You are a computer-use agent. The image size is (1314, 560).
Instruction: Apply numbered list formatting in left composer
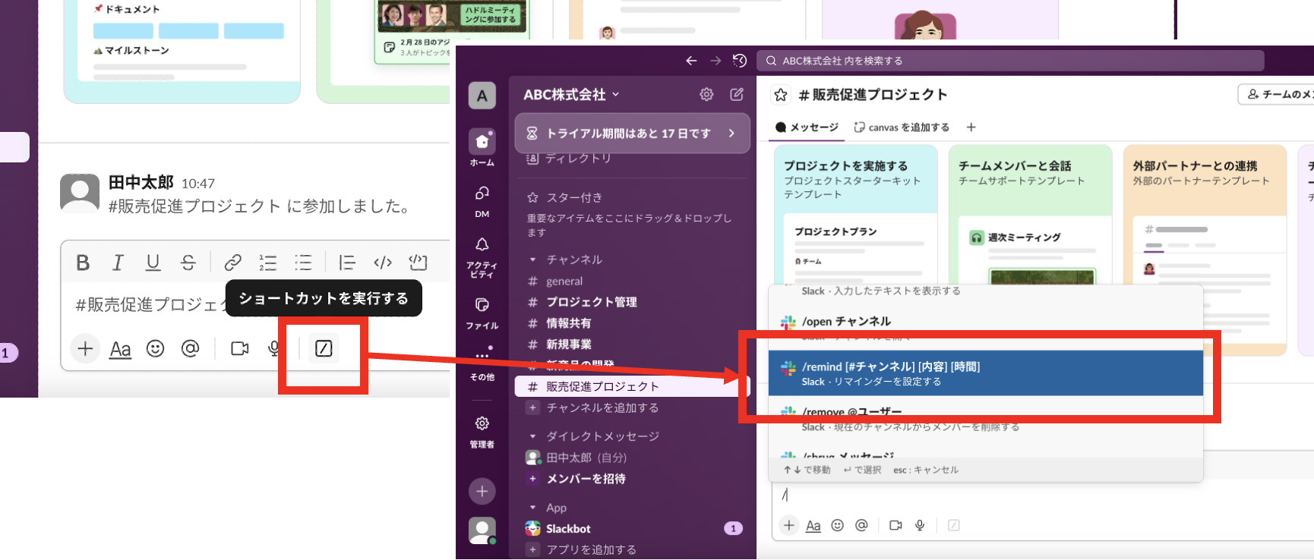tap(267, 263)
